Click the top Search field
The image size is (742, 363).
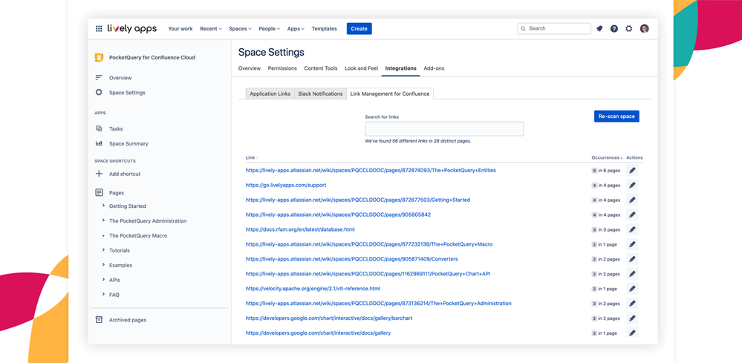click(x=554, y=29)
